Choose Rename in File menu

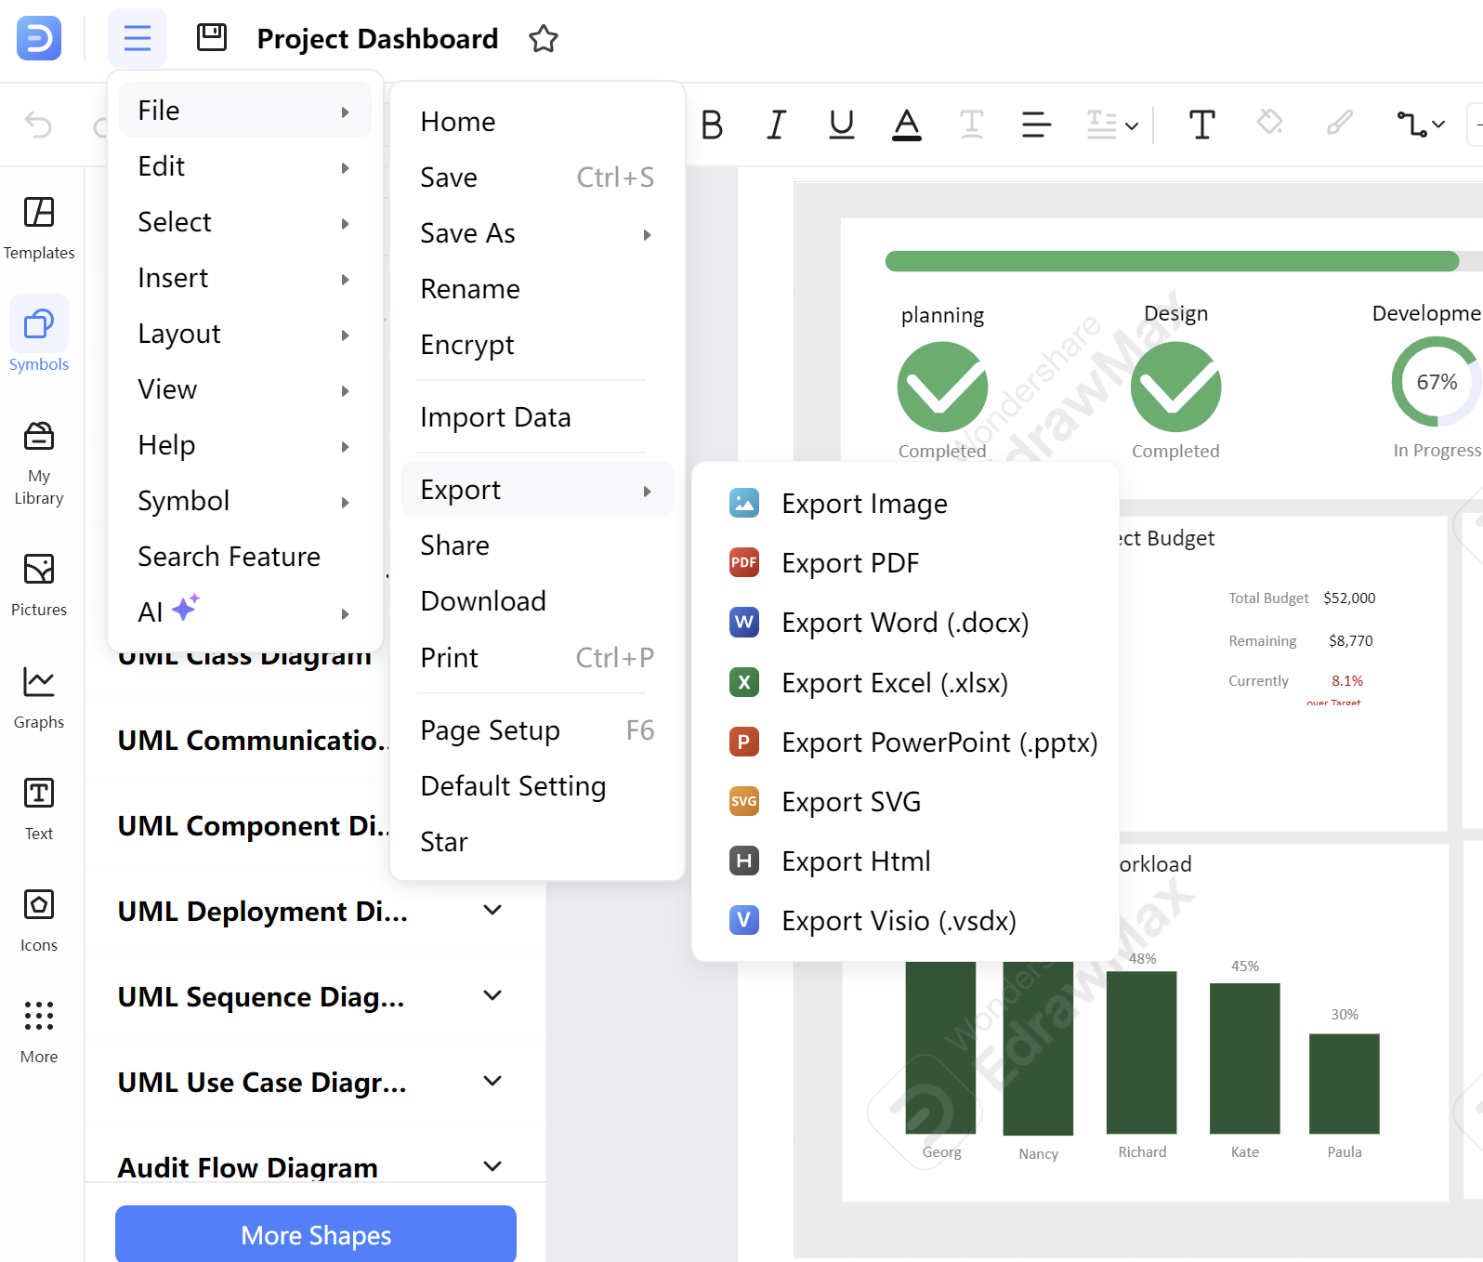point(537,289)
